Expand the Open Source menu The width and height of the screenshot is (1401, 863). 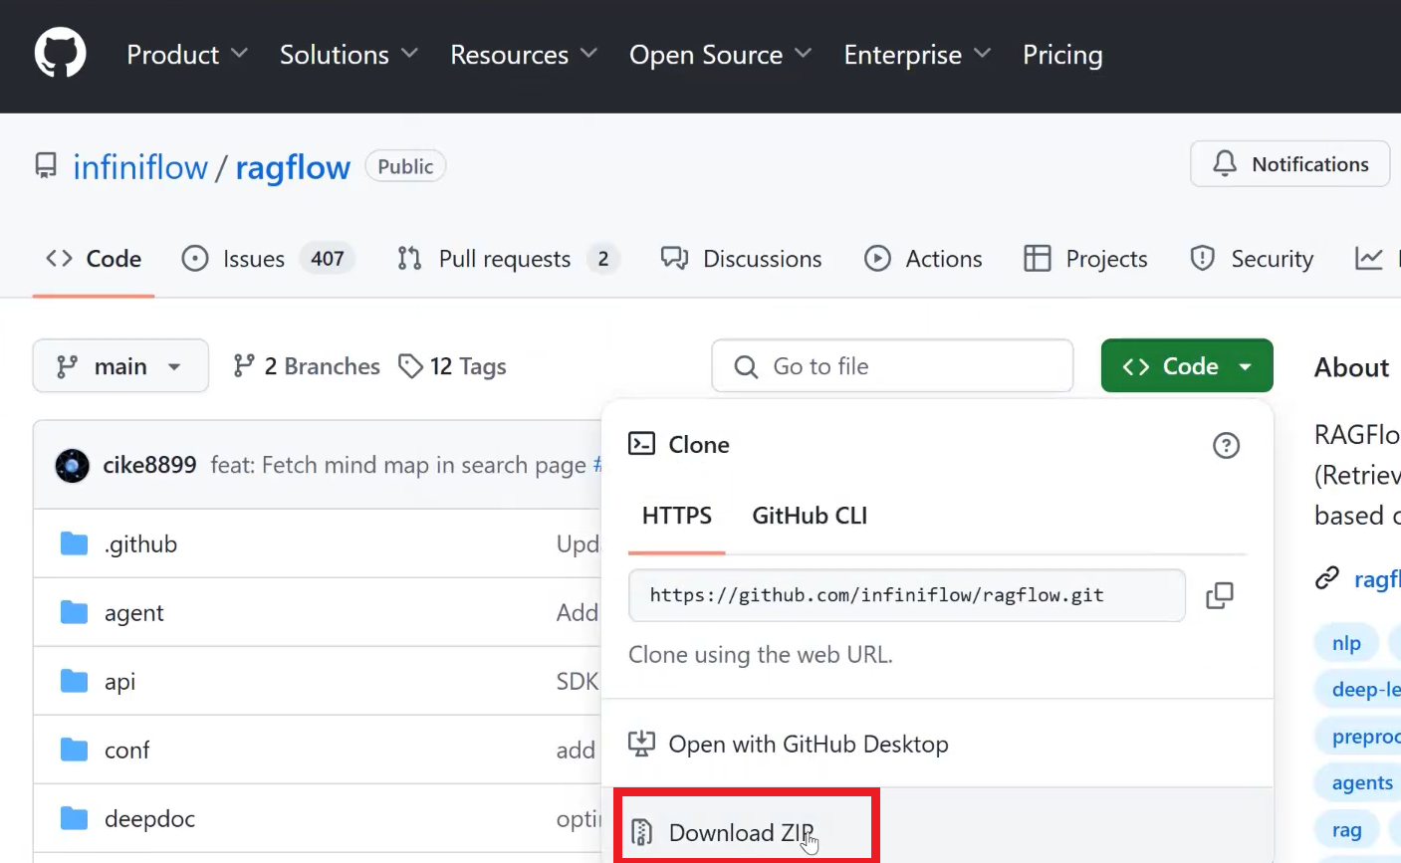pos(721,55)
